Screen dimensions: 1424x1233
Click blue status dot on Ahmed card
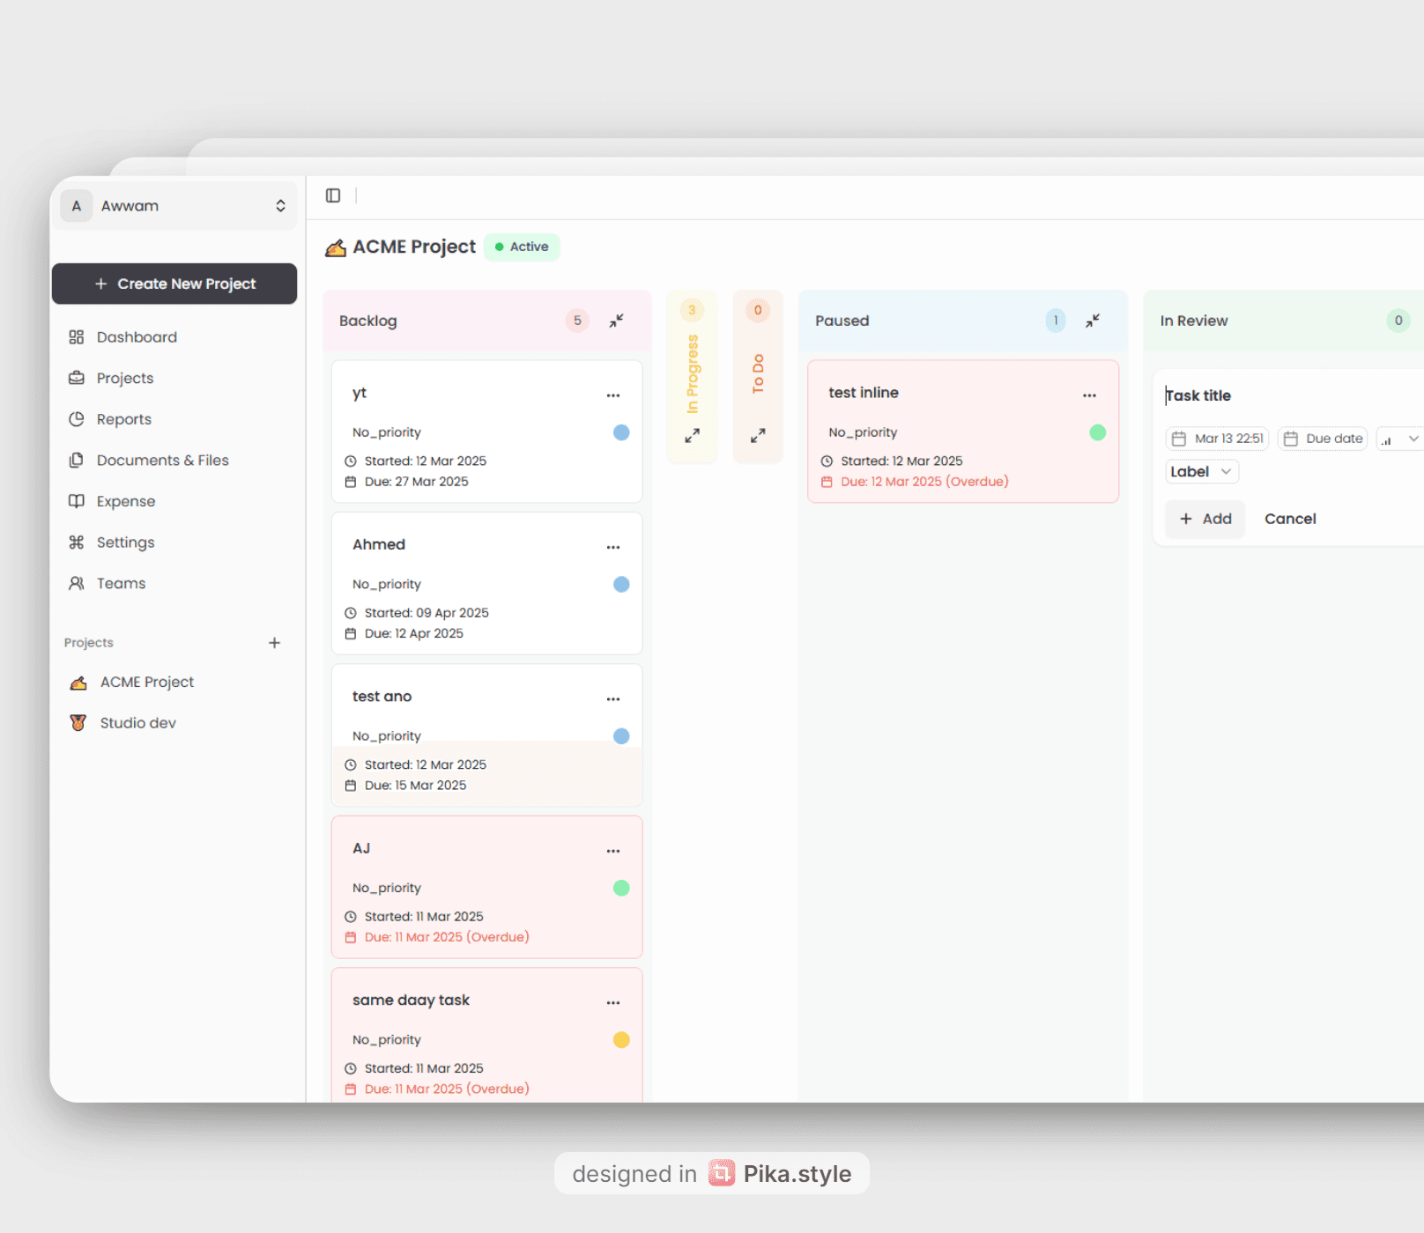coord(621,584)
